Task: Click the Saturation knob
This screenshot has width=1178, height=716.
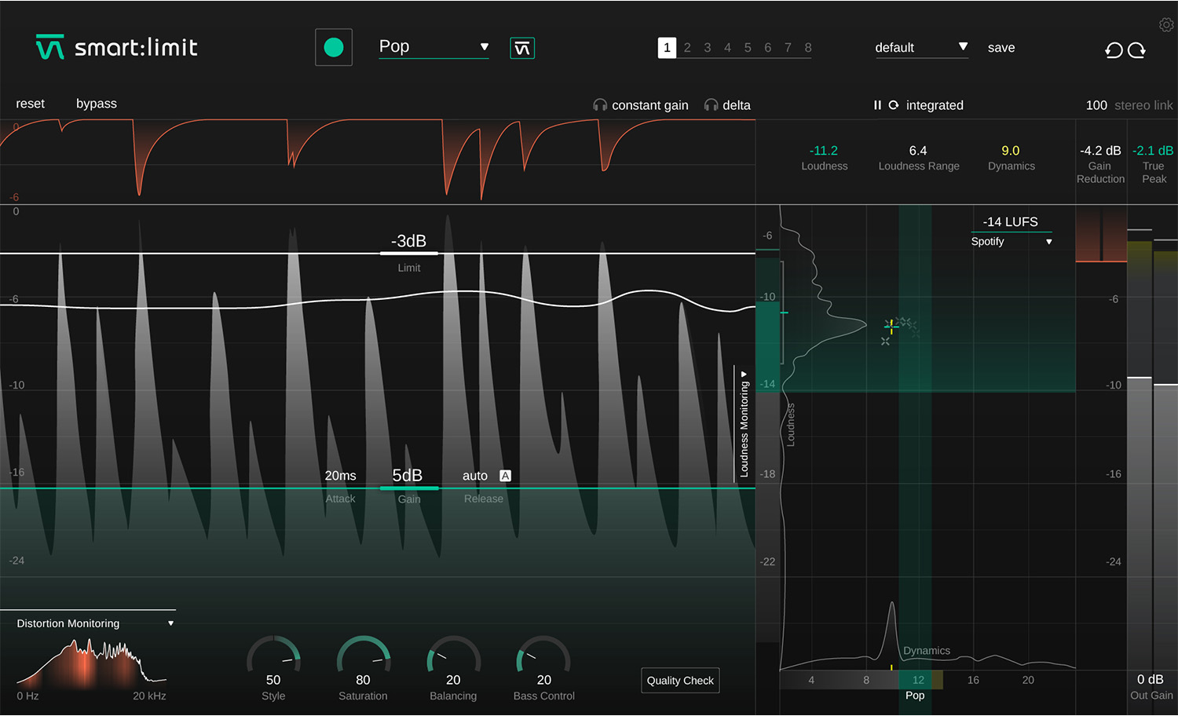Action: click(x=363, y=659)
